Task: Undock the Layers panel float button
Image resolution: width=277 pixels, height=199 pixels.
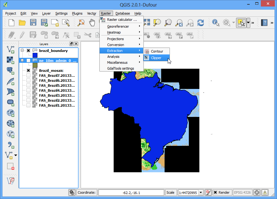Action: pos(71,44)
